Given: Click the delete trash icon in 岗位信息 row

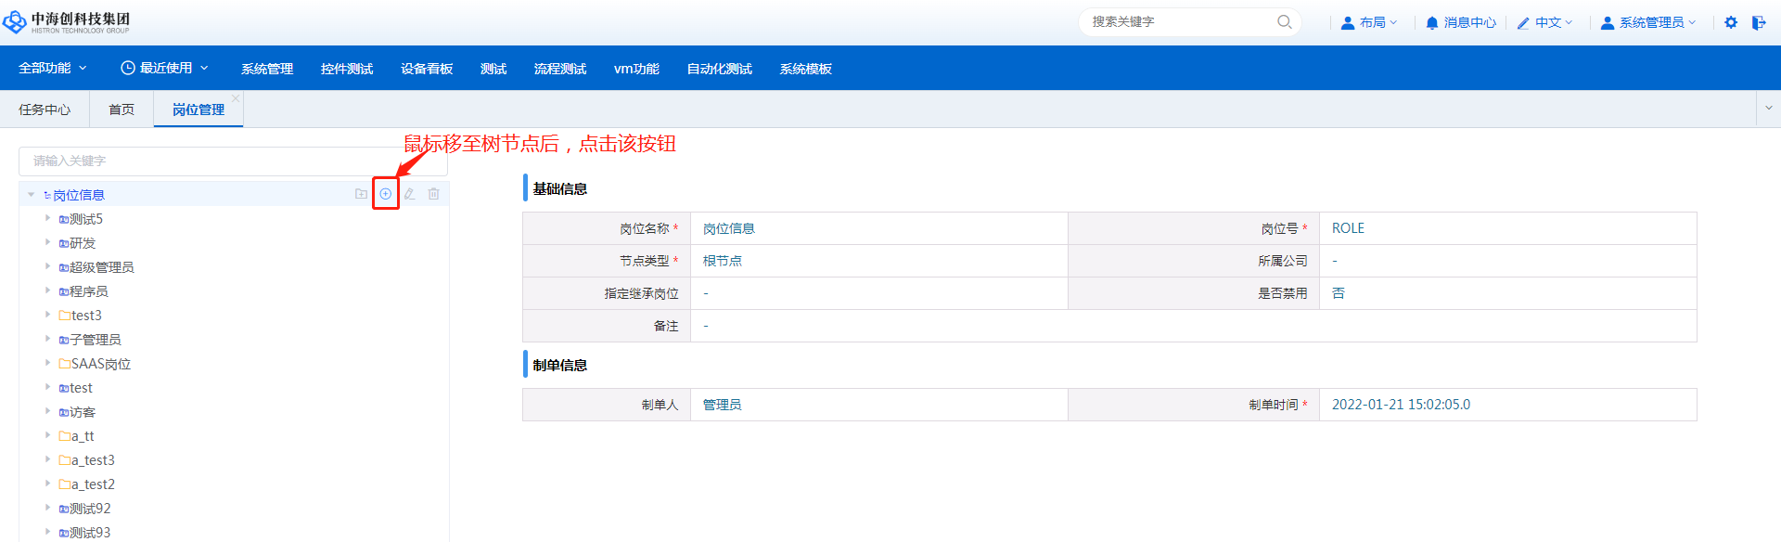Looking at the screenshot, I should (x=433, y=194).
